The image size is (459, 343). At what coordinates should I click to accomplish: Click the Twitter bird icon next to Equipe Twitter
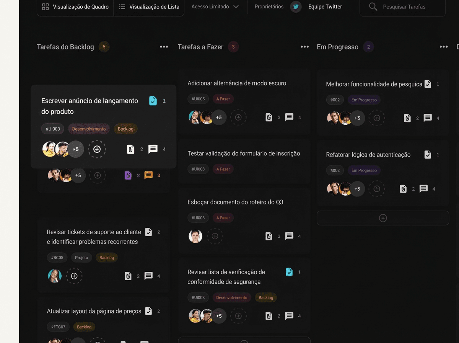[295, 7]
